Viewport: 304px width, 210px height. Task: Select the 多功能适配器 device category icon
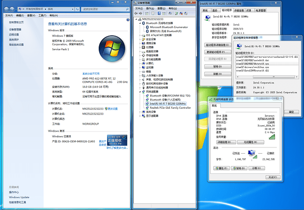pos(144,59)
